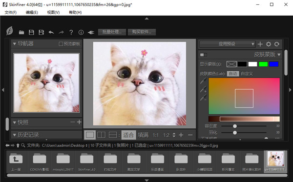Viewport: 293px width, 182px height.
Task: Select the 照片美化软件 folder
Action: tap(251, 162)
